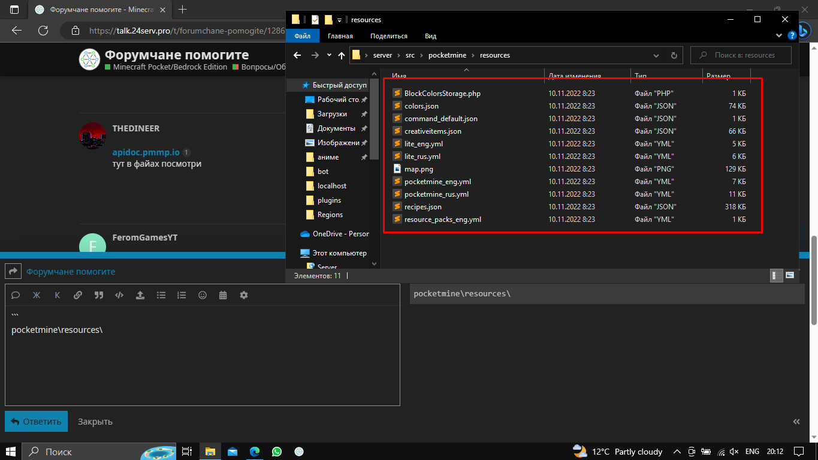Screen dimensions: 818x460
Task: Click the navigation pane scrollbar down arrow
Action: pos(375,263)
